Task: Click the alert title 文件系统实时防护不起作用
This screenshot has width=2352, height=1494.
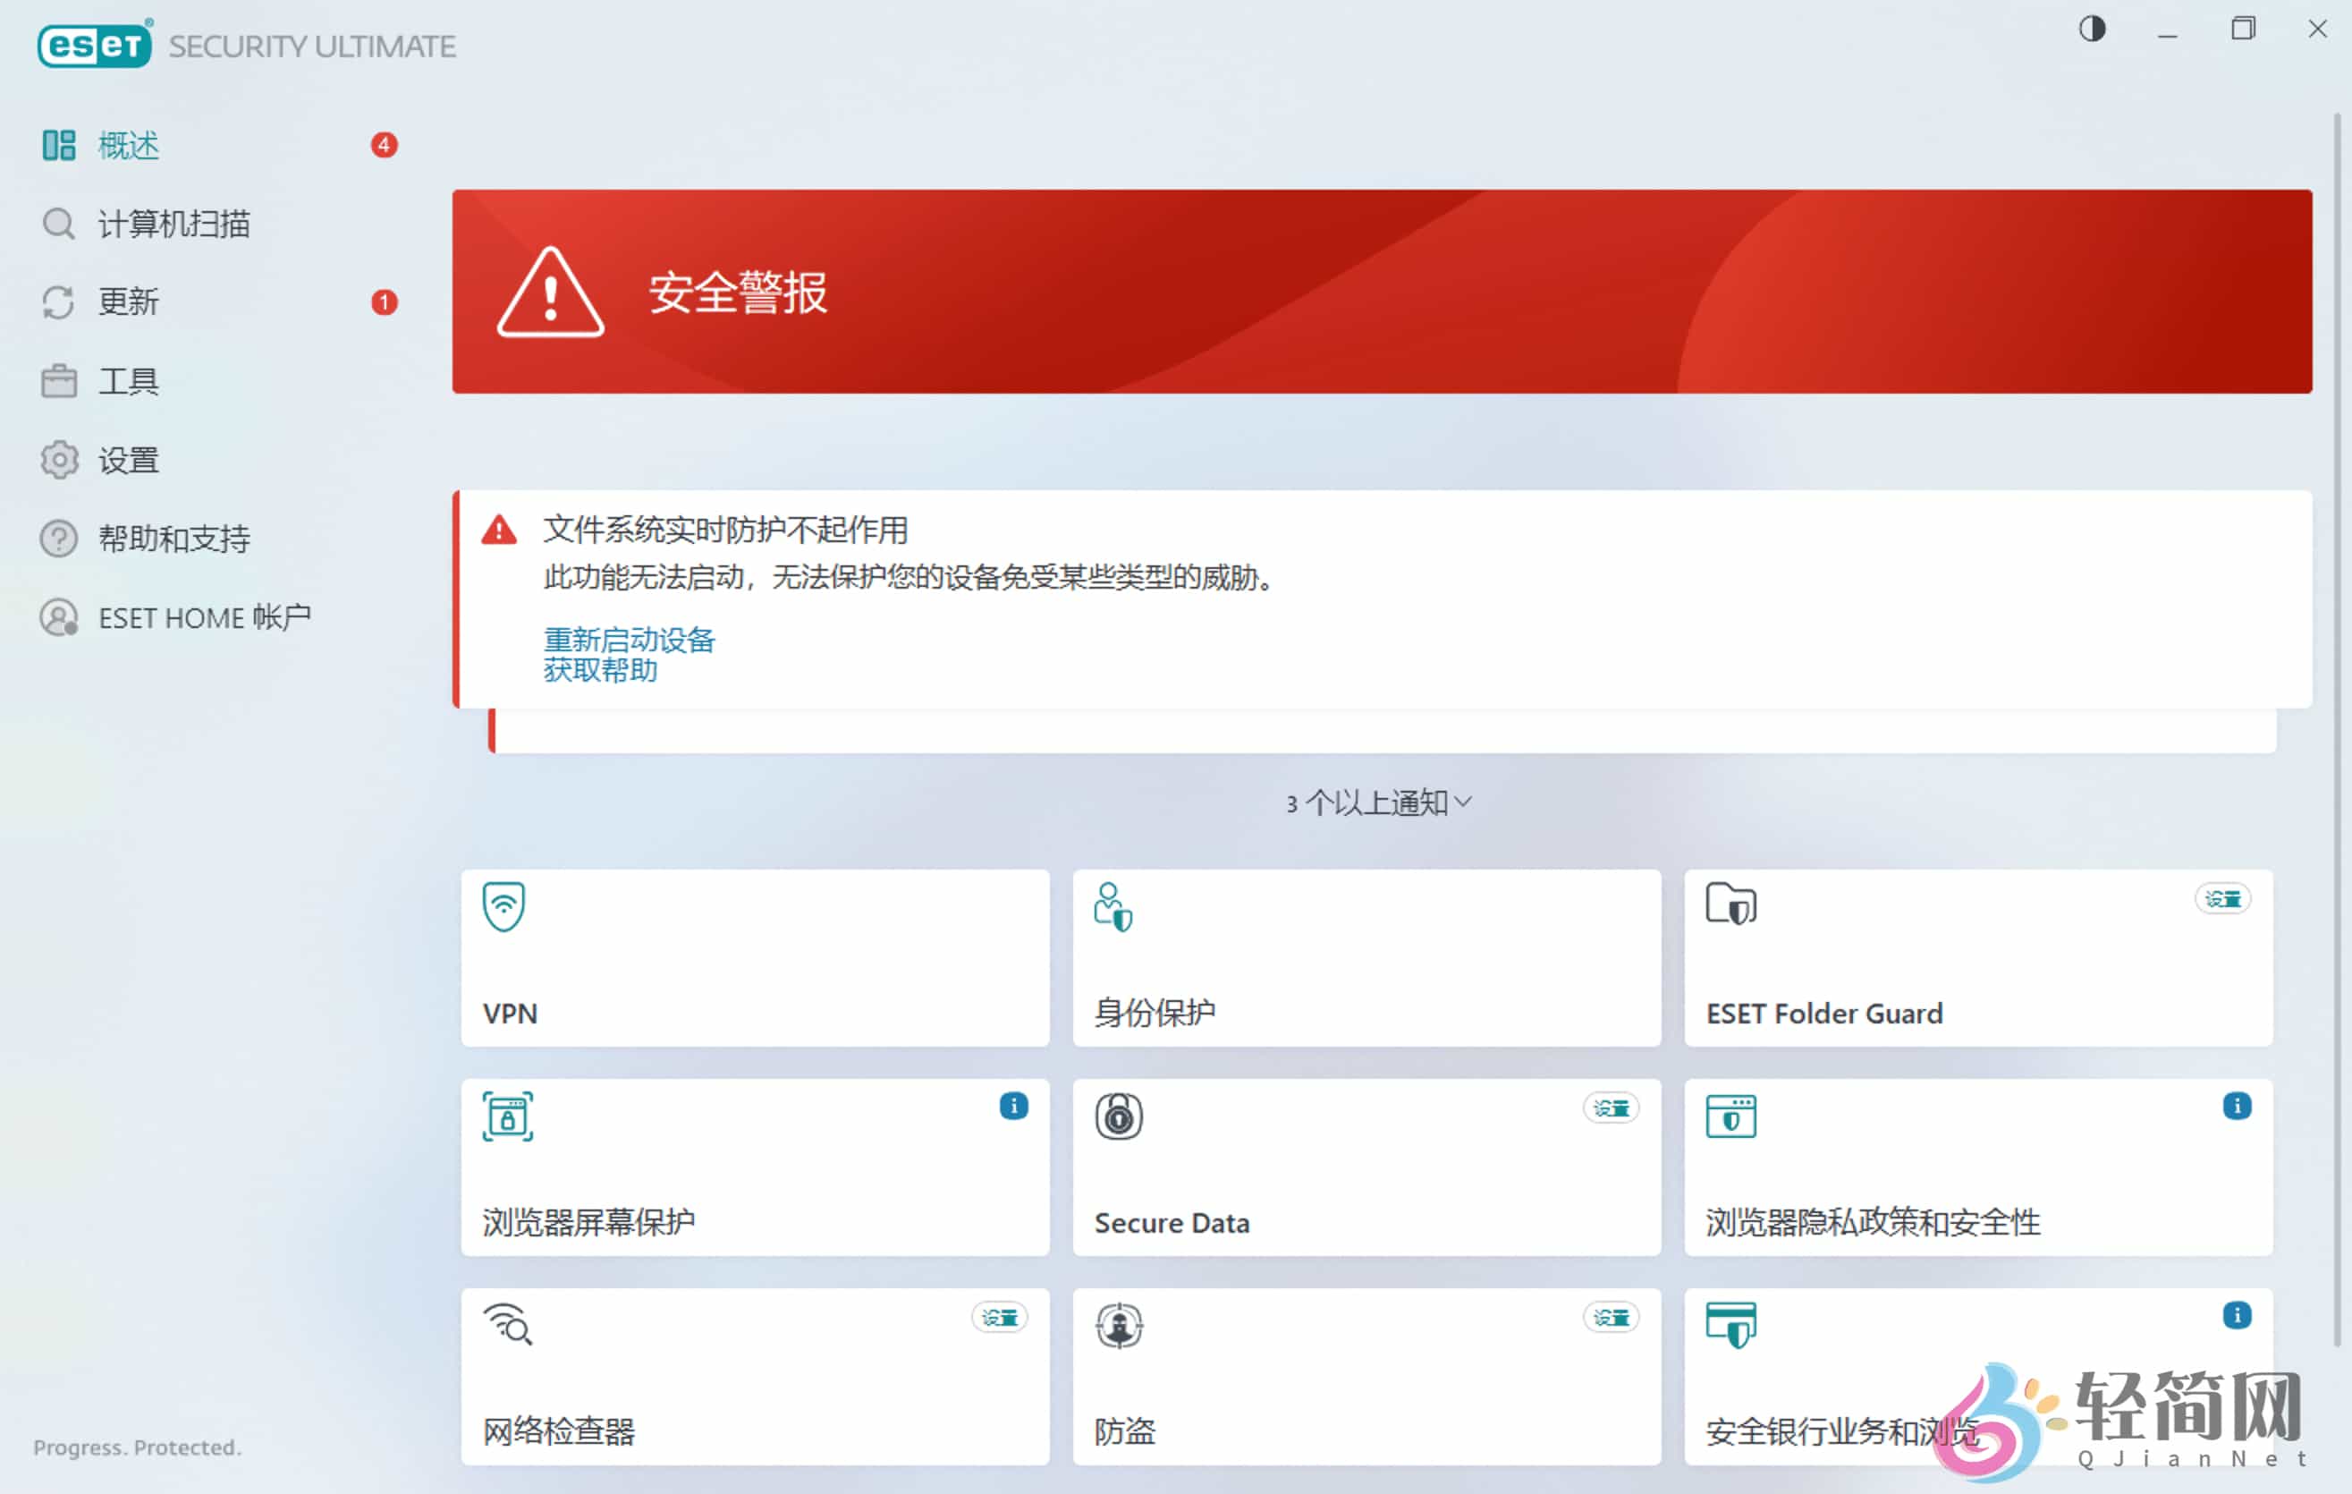Action: 725,530
